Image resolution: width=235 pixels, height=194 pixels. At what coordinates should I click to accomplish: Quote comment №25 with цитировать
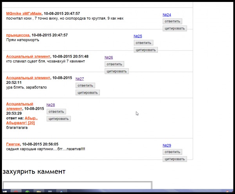(146, 50)
